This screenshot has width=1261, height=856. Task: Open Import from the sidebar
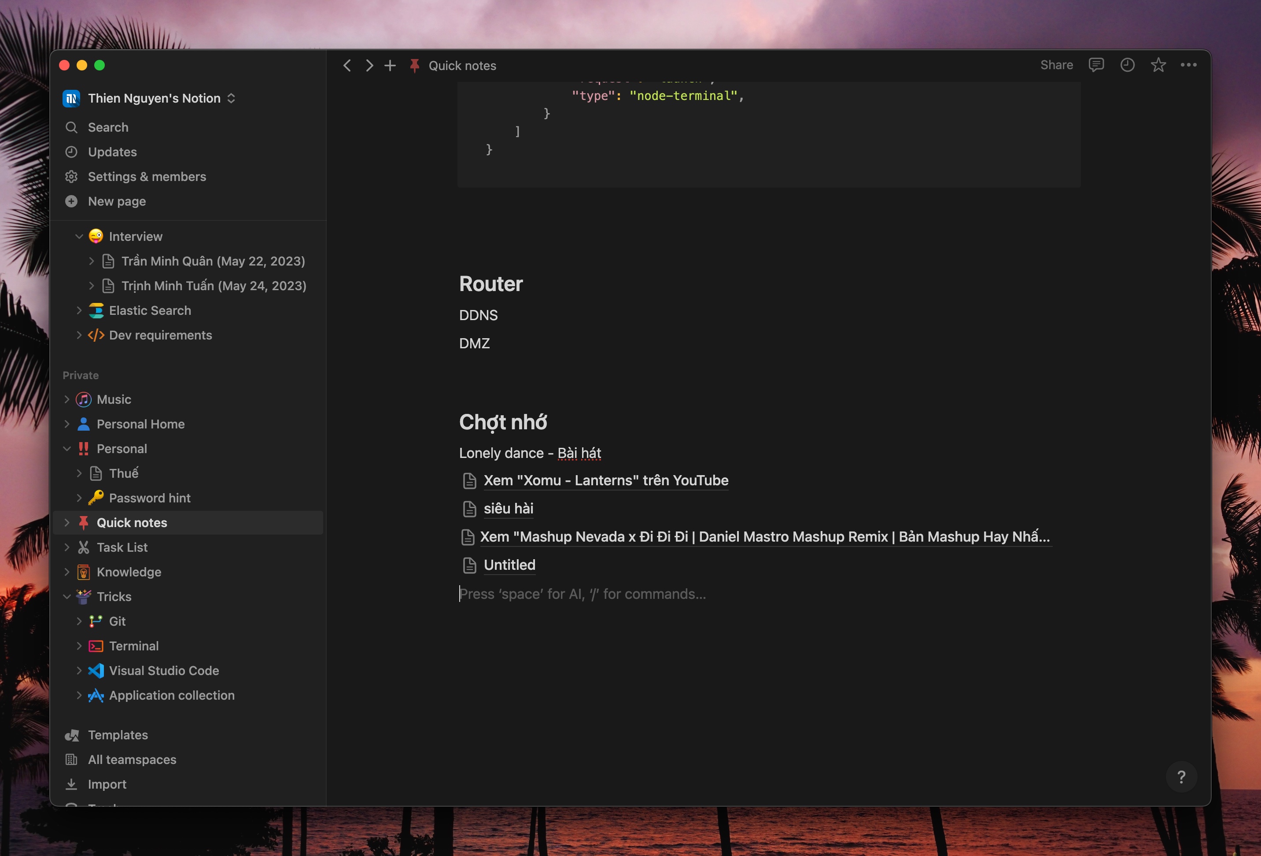click(107, 784)
